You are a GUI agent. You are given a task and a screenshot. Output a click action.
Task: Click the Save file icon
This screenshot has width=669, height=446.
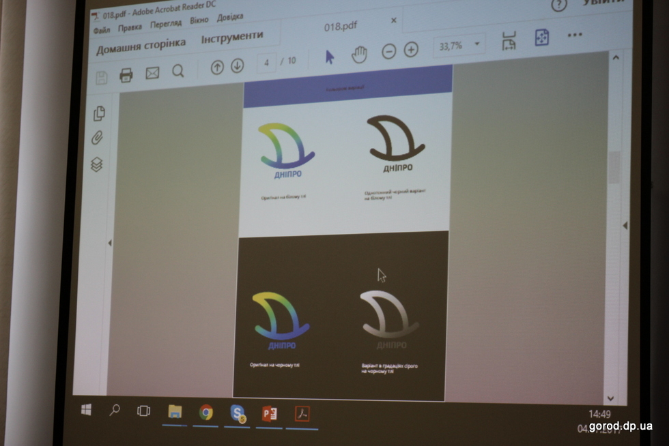coord(102,78)
